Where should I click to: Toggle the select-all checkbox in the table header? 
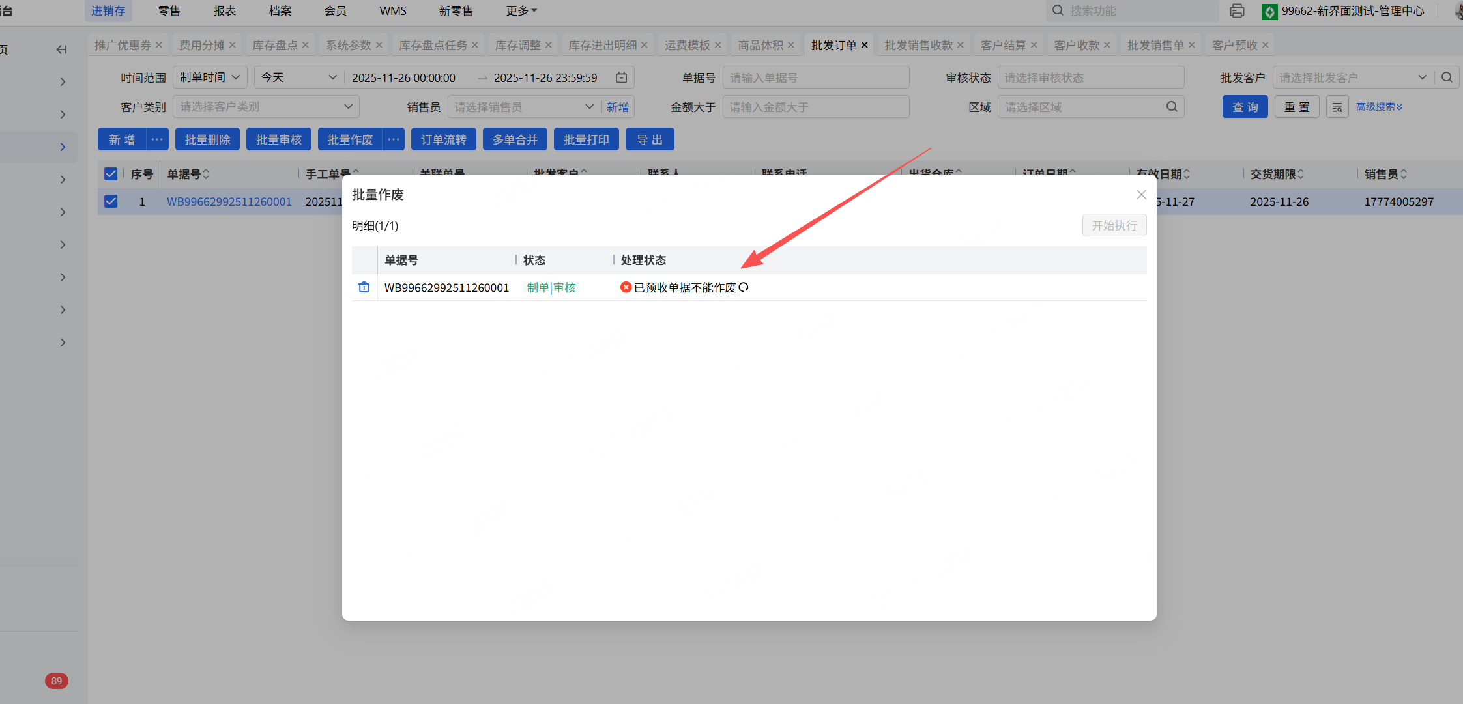pos(111,174)
